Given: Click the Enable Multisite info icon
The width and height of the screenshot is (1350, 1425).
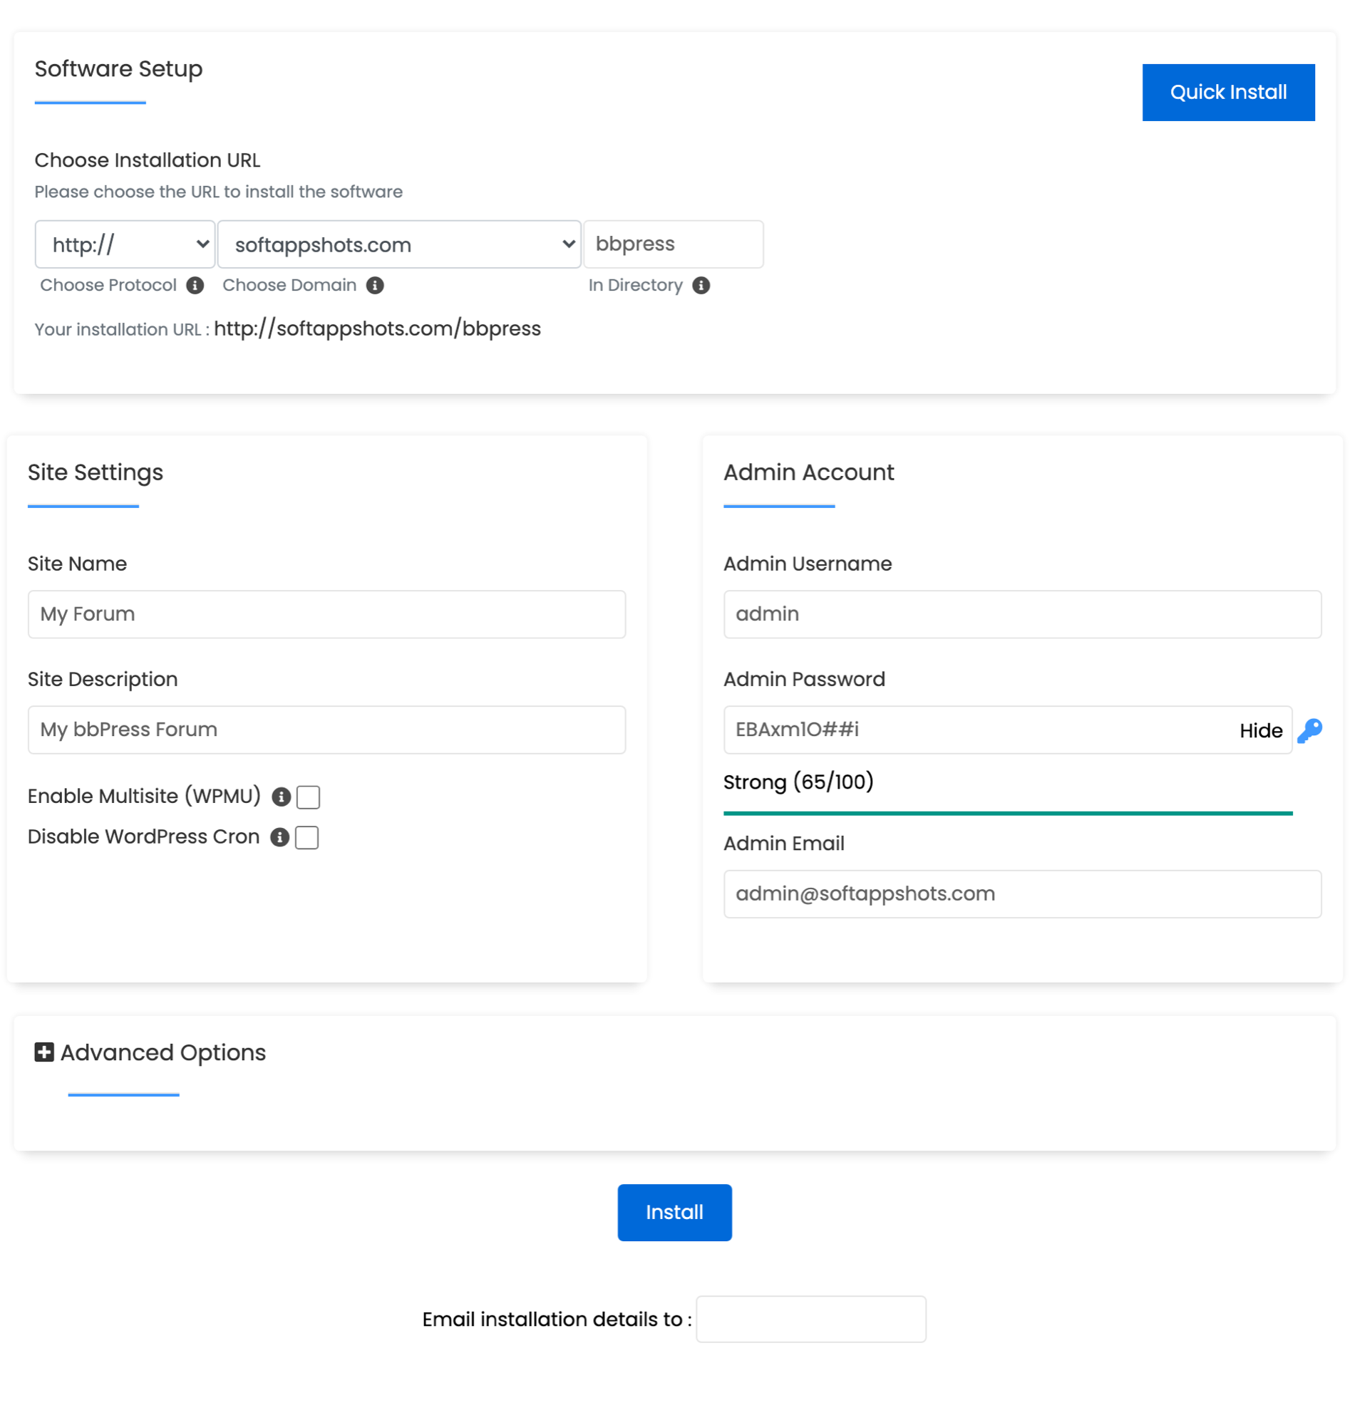Looking at the screenshot, I should (x=282, y=797).
